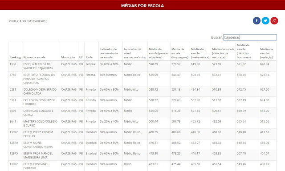Share page via Twitter icon
This screenshot has width=285, height=171.
pyautogui.click(x=265, y=21)
